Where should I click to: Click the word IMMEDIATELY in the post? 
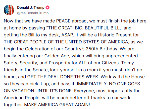[92, 84]
